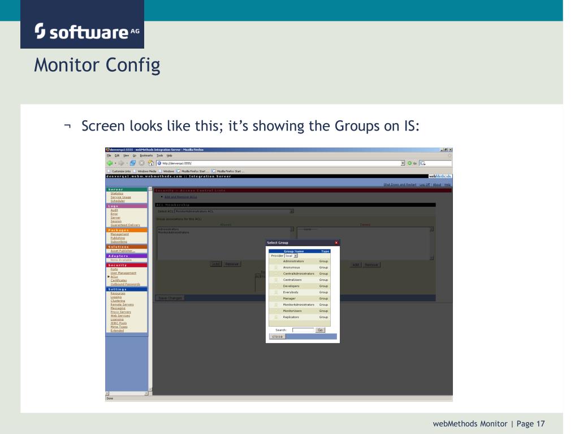Select the MonitorUsers group row
The height and width of the screenshot is (434, 579).
point(300,311)
